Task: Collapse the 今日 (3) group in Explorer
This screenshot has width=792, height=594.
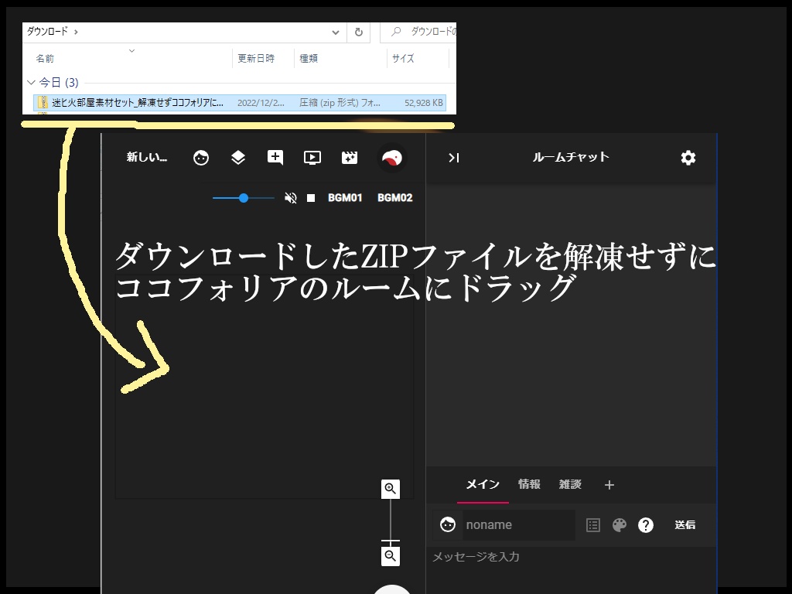Action: click(31, 82)
